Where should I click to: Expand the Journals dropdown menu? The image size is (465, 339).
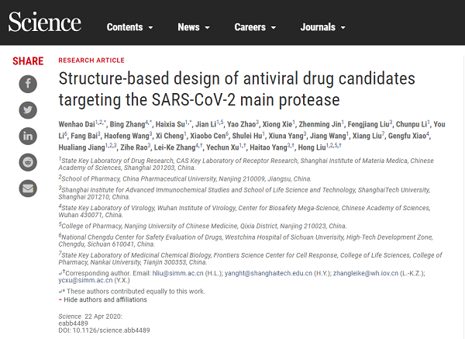pyautogui.click(x=322, y=27)
